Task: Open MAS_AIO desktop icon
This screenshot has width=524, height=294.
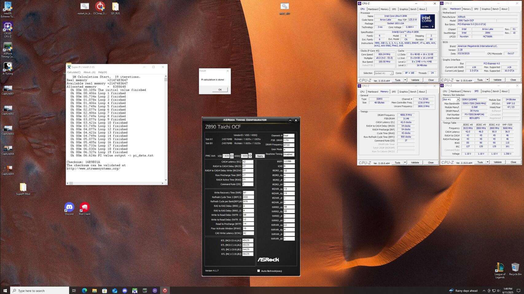Action: pos(284,9)
